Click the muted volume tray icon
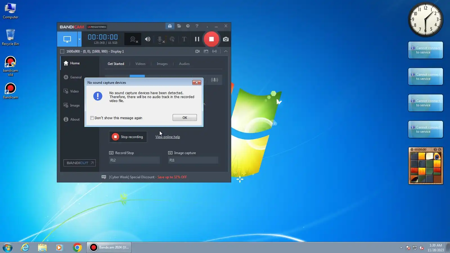This screenshot has width=450, height=253. 422,248
